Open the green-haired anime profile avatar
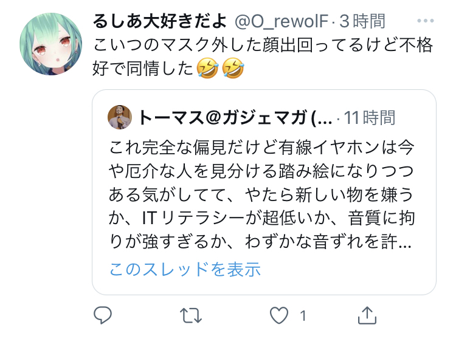This screenshot has width=456, height=342. pos(51,44)
